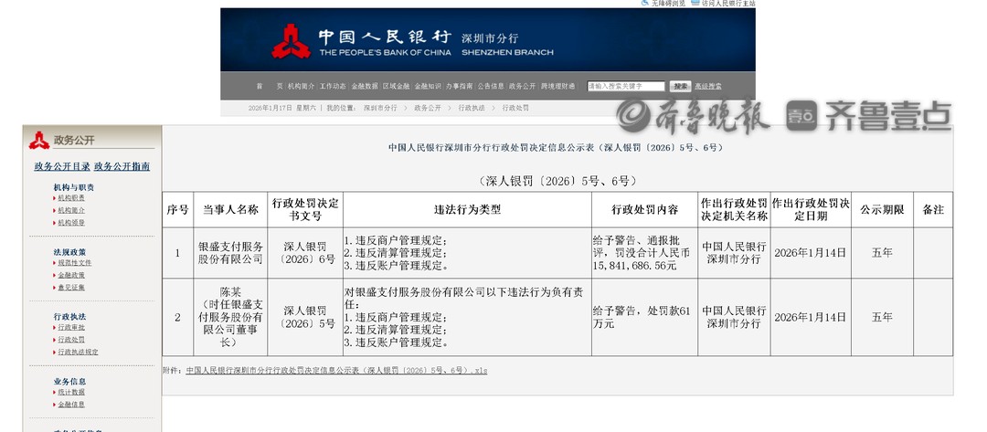Go to 公告信息 in the navigation bar
987x432 pixels.
point(491,86)
